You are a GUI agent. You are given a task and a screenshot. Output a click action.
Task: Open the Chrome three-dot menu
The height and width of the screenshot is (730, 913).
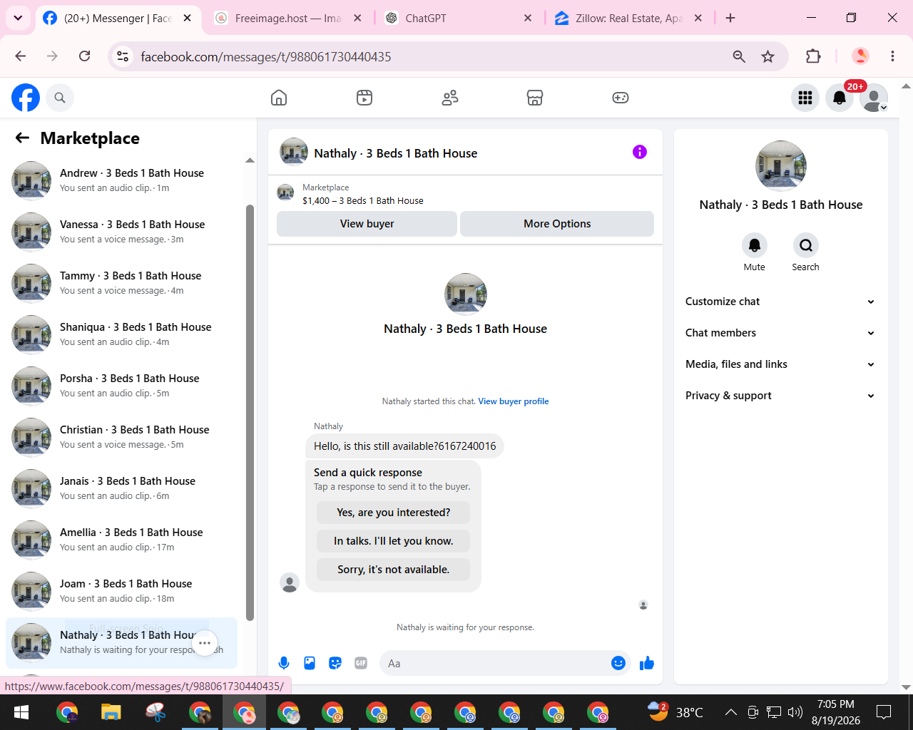(892, 56)
